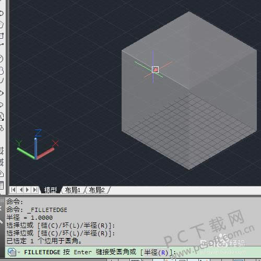Image resolution: width=261 pixels, height=261 pixels.
Task: Select the Polygon tool in draw toolbar
Action: click(1, 25)
